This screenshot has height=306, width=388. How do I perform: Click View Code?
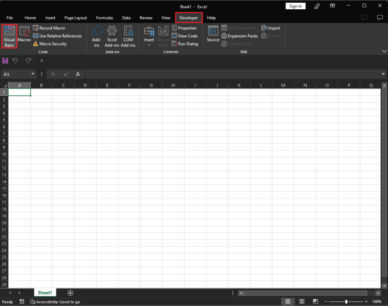[x=185, y=36]
